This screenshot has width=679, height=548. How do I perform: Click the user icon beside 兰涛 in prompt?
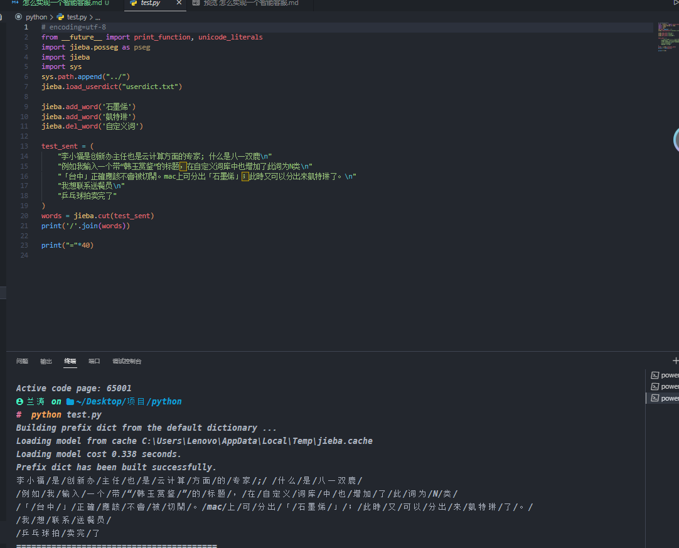[19, 402]
